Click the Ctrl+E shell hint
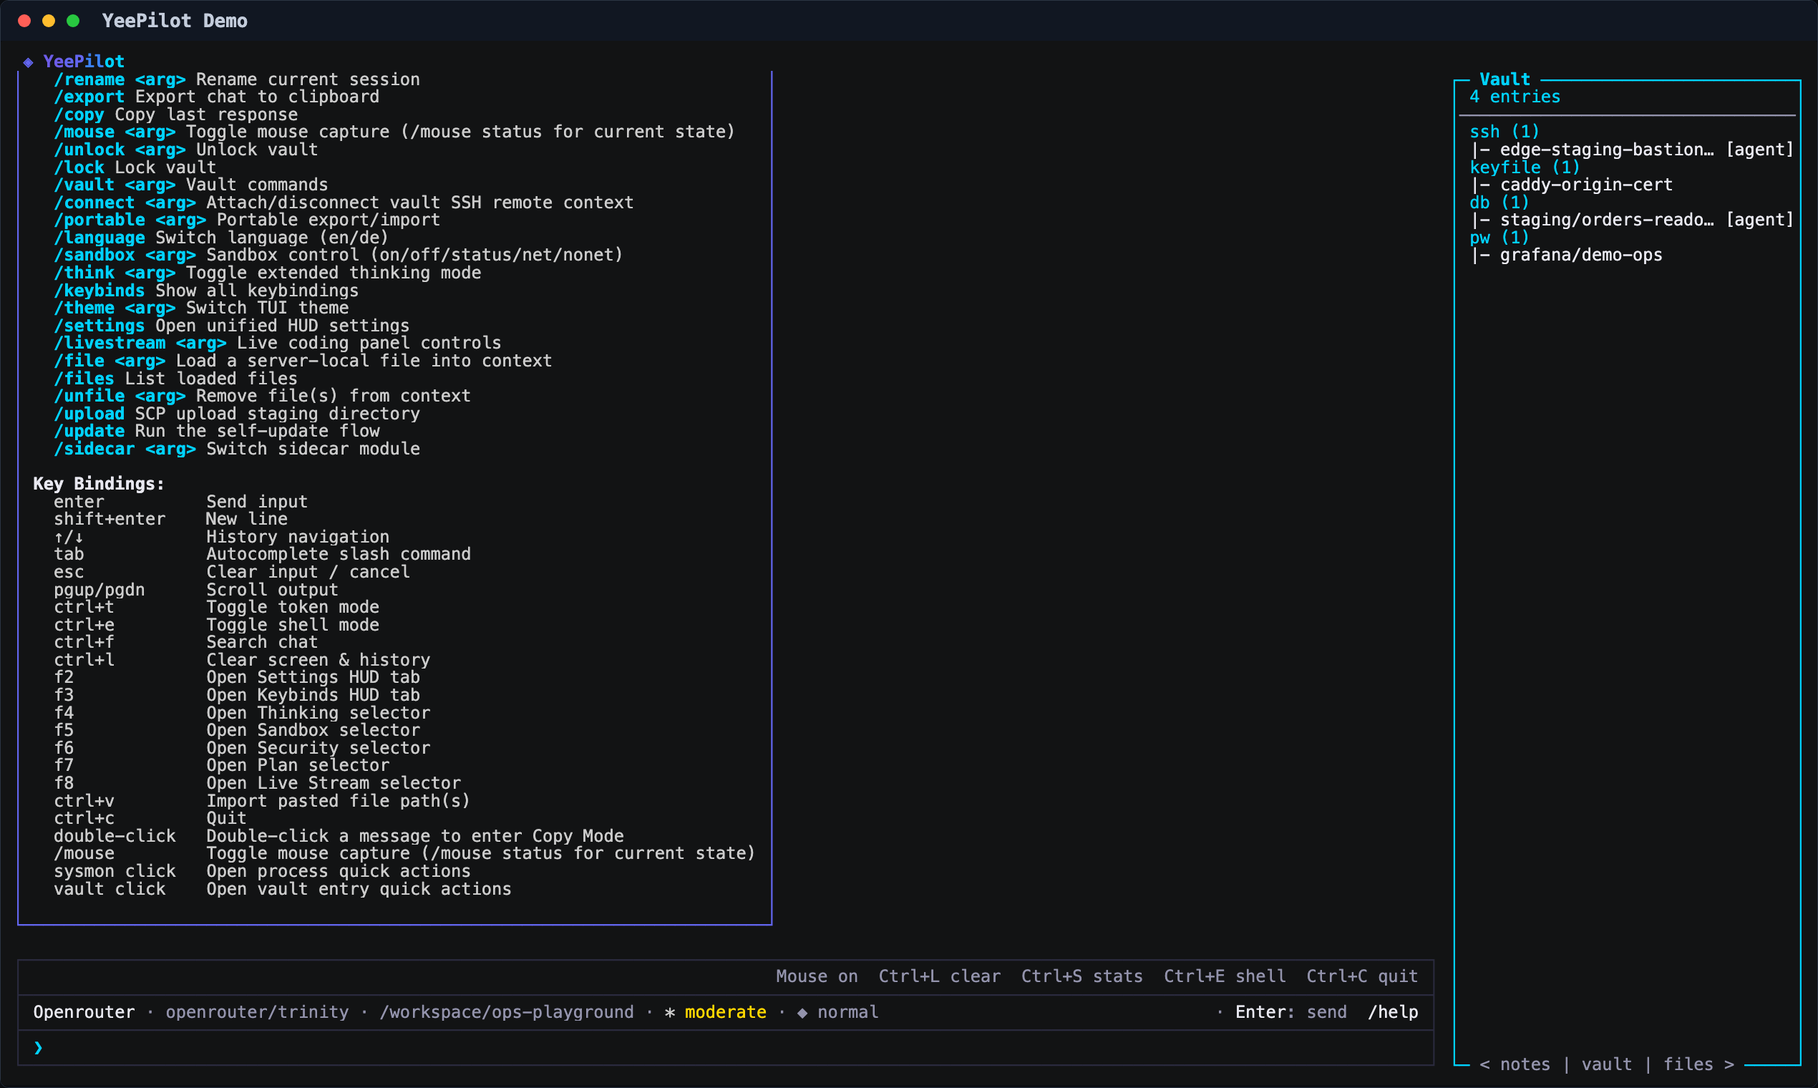 point(1224,976)
